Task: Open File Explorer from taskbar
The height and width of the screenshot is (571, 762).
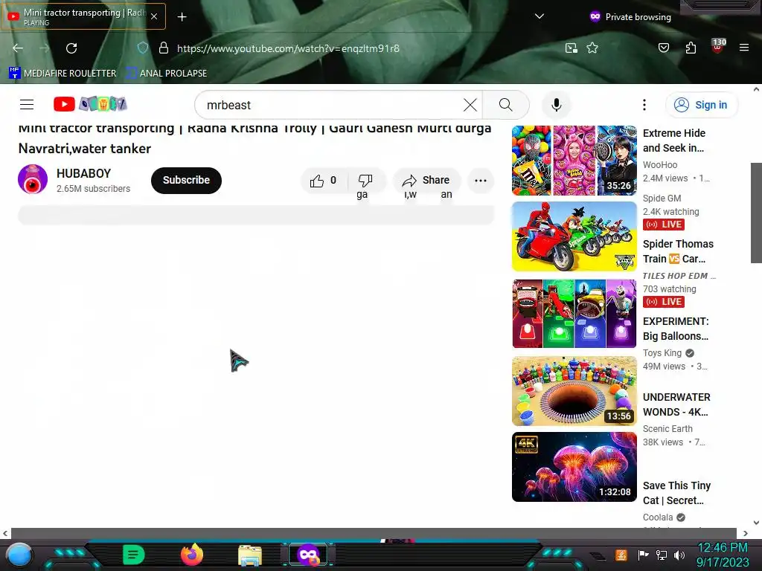Action: (250, 555)
